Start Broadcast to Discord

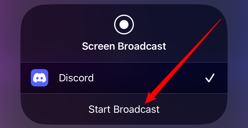[124, 109]
